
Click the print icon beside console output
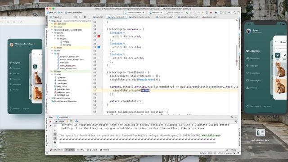point(55,142)
